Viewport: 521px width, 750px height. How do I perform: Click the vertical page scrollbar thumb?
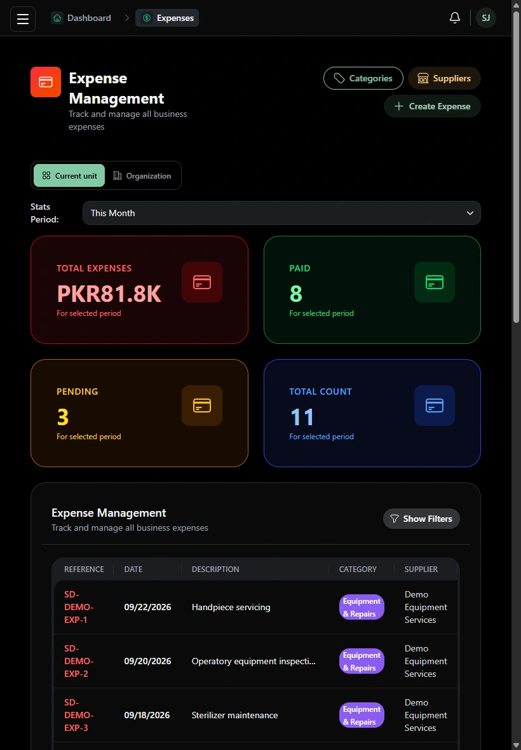coord(516,167)
